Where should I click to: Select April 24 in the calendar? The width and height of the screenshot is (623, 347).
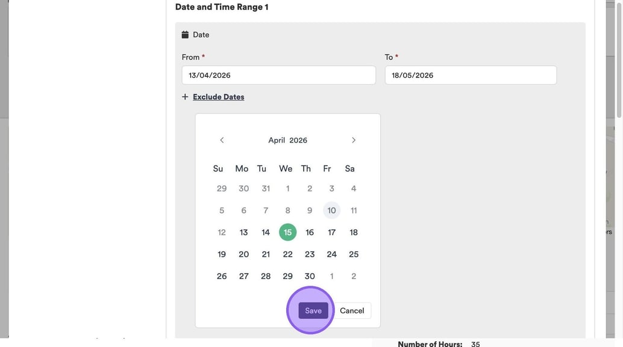coord(331,254)
